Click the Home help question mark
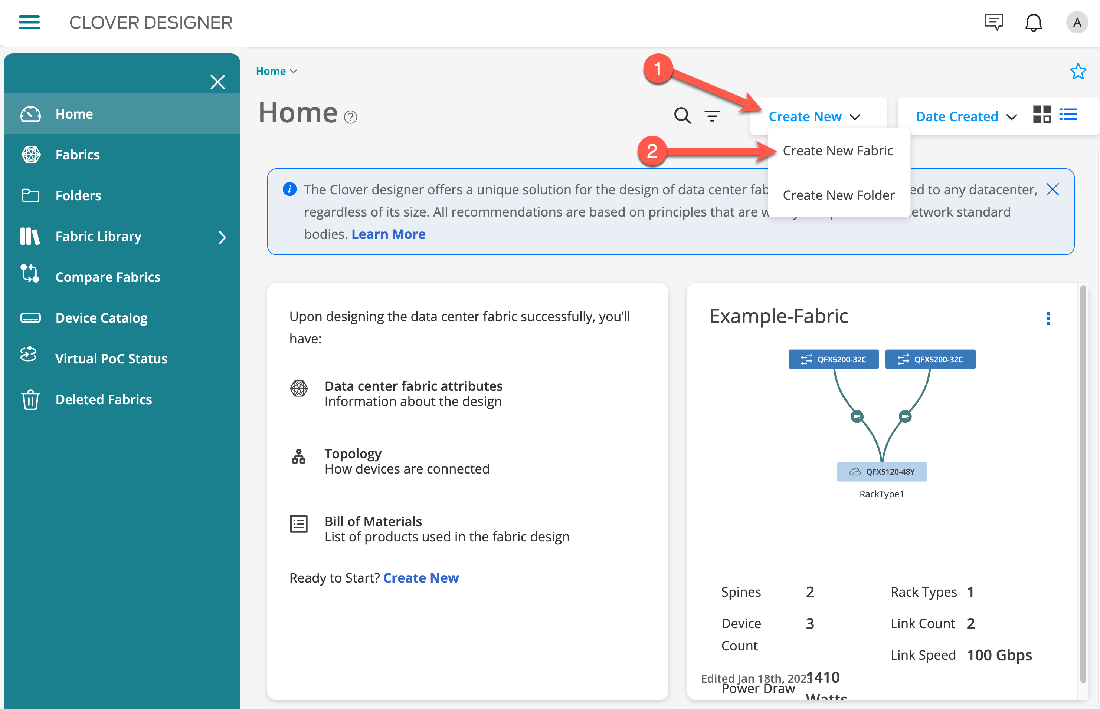This screenshot has width=1100, height=709. [x=351, y=118]
